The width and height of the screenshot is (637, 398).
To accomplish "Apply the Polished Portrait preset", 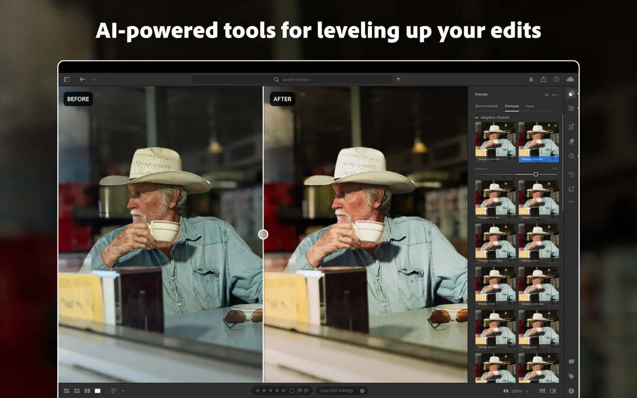I will 495,200.
